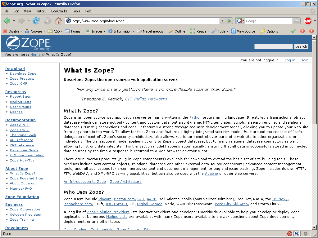The width and height of the screenshot is (318, 238).
Task: Open the View Source toolbar menu
Action: [x=244, y=31]
